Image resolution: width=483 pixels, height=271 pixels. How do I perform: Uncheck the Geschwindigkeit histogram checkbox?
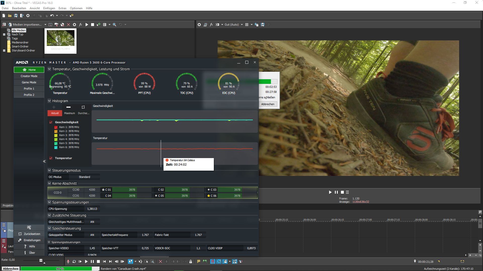click(x=51, y=122)
